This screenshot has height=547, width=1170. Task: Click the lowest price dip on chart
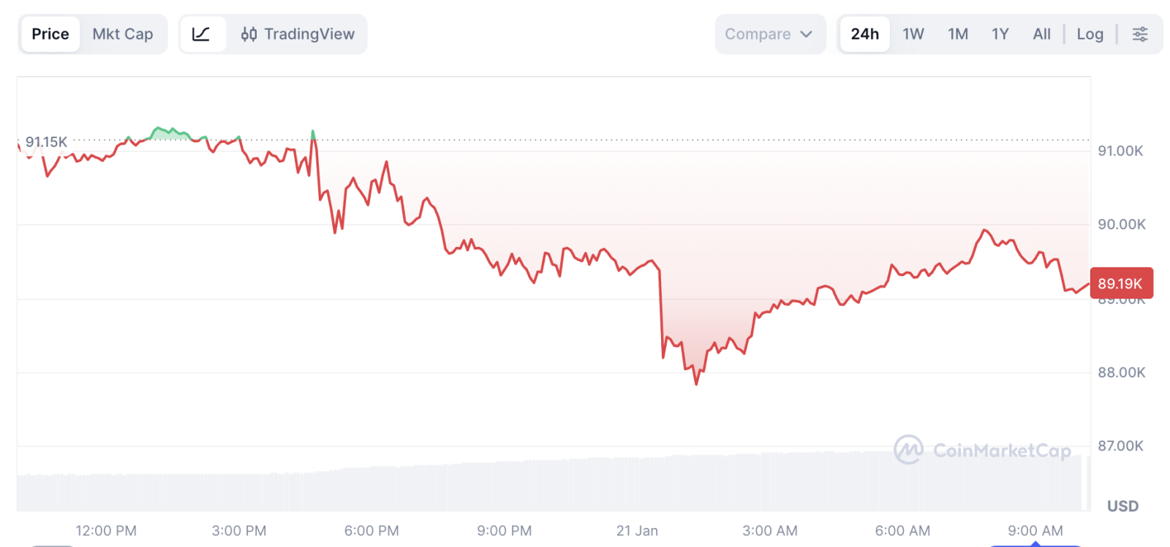point(696,383)
